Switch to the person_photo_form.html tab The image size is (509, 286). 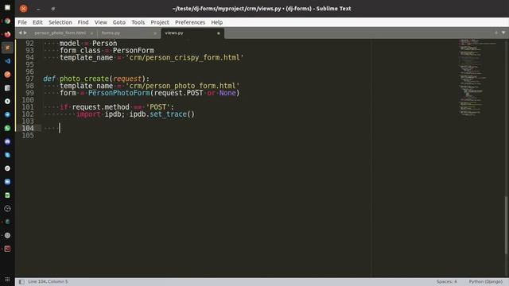60,33
